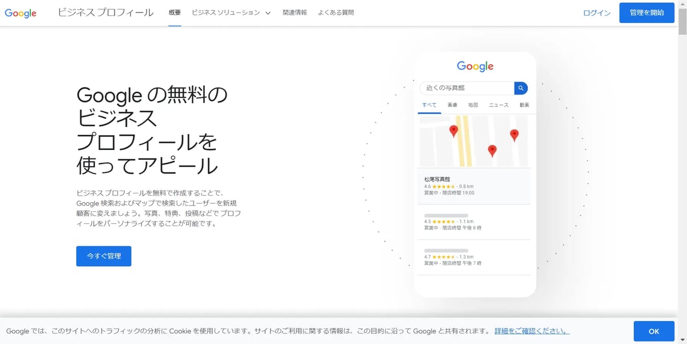Select the 概要 tab

point(175,13)
